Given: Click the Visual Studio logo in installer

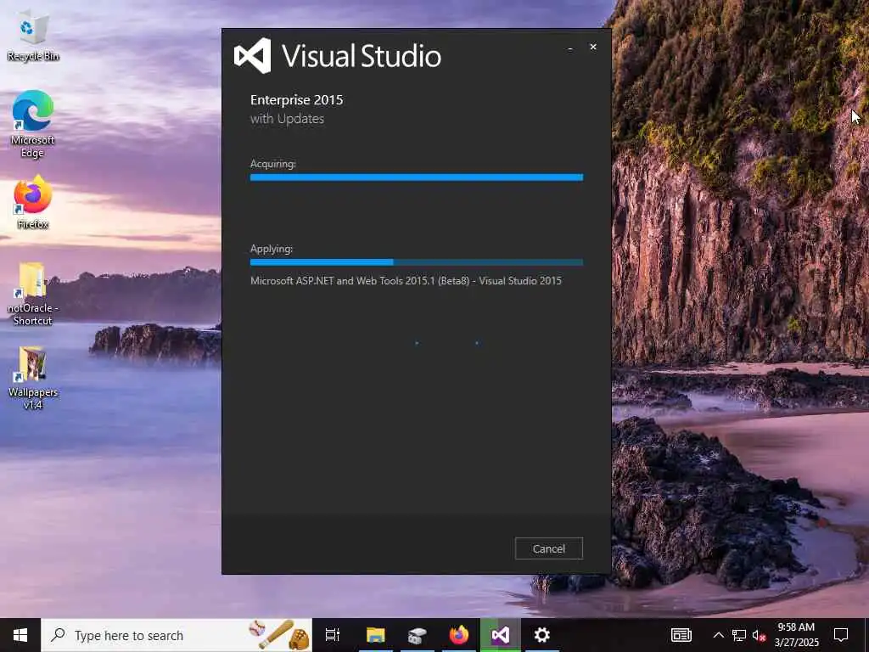Looking at the screenshot, I should (x=253, y=56).
